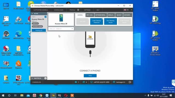Screen dimensions: 175x98
Task: Click the Load Factory Fastboot button
Action: click(x=97, y=22)
